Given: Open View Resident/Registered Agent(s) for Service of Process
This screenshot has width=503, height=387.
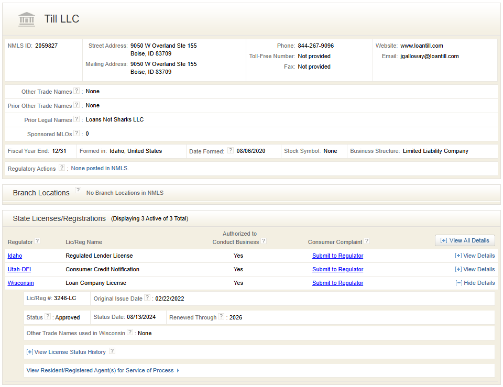Looking at the screenshot, I should coord(103,370).
